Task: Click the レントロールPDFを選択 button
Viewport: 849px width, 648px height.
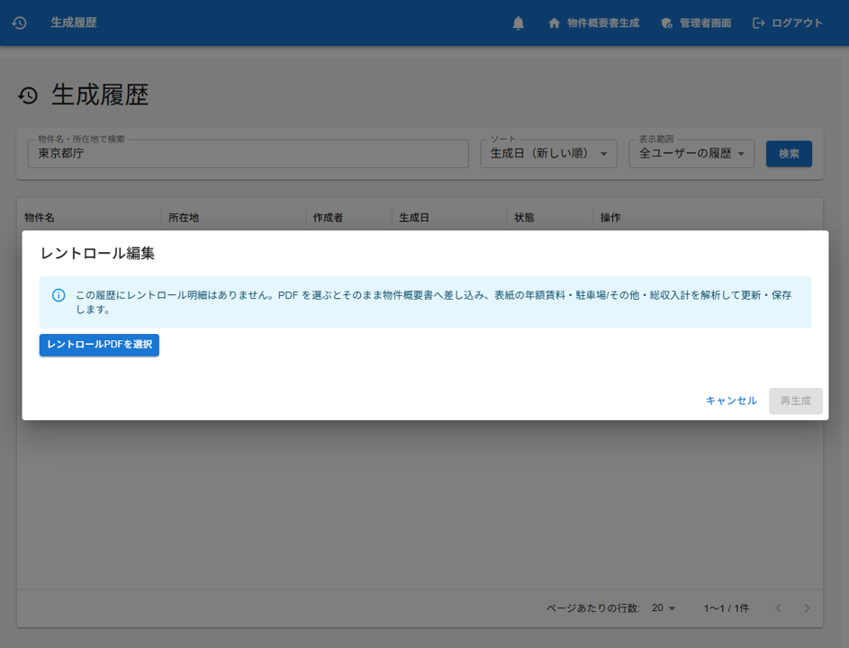Action: (99, 345)
